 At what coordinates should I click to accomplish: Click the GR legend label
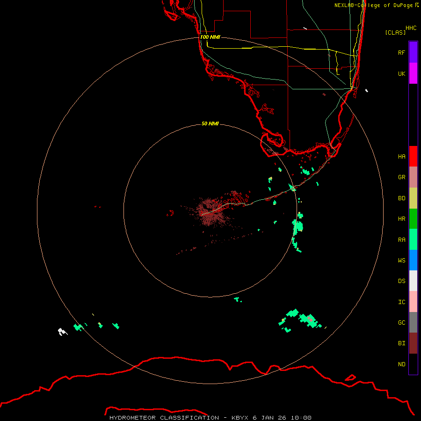[x=401, y=177]
